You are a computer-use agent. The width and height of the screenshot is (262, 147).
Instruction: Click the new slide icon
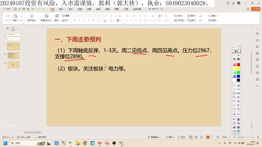click(x=47, y=16)
